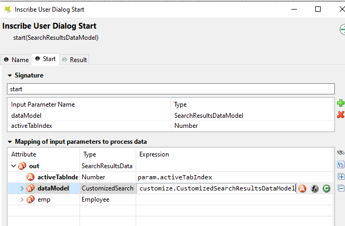Select the activeTabIndex input parameter row

90,126
